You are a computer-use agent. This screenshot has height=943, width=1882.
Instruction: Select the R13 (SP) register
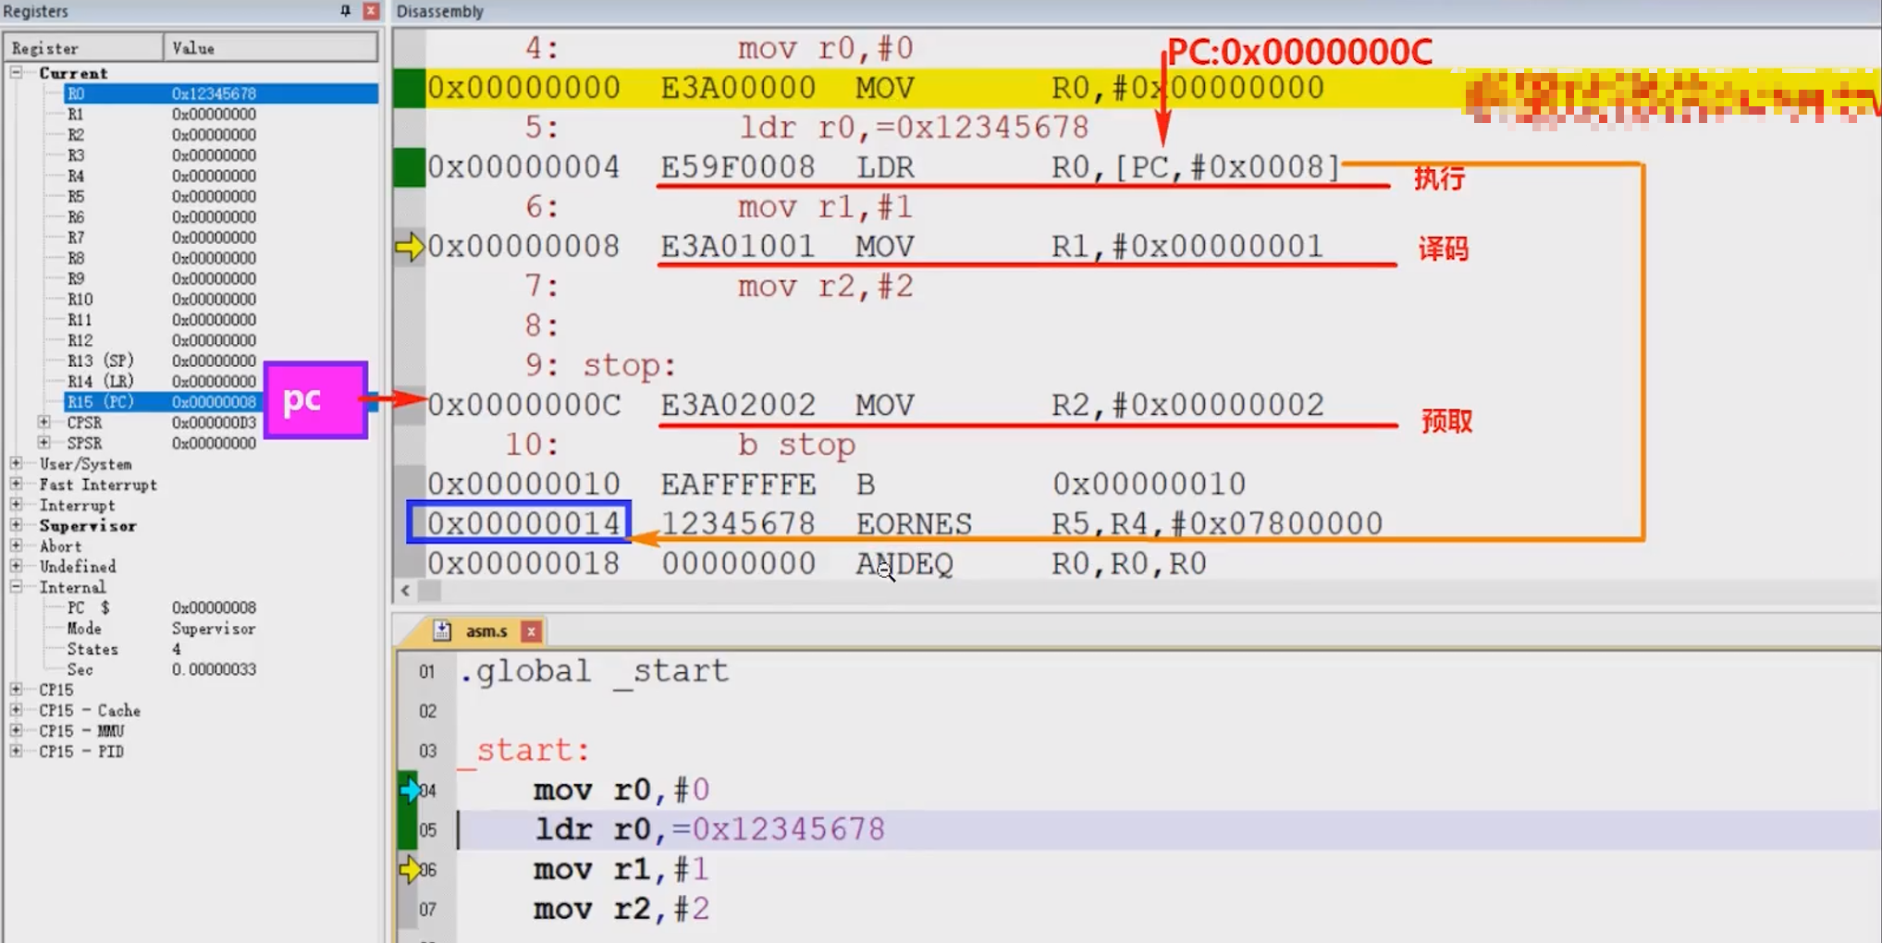[100, 361]
